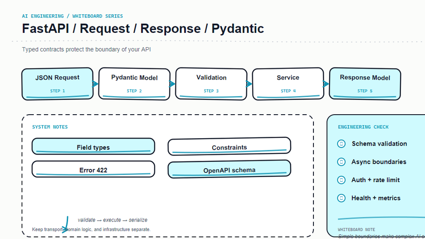Screen dimensions: 425x239
Task: Click the JSON Request step 1 card
Action: pos(57,84)
